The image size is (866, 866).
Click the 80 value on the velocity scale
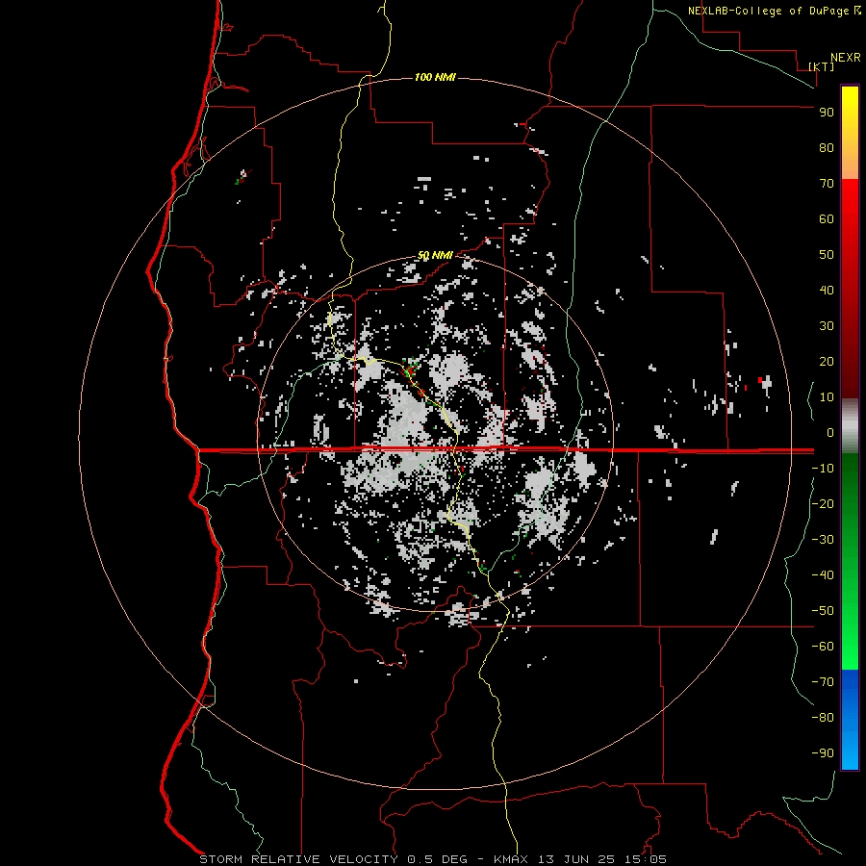[827, 147]
